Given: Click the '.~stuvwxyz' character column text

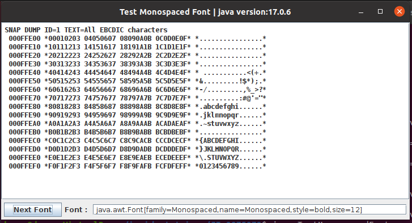Looking at the screenshot, I should pyautogui.click(x=219, y=124).
